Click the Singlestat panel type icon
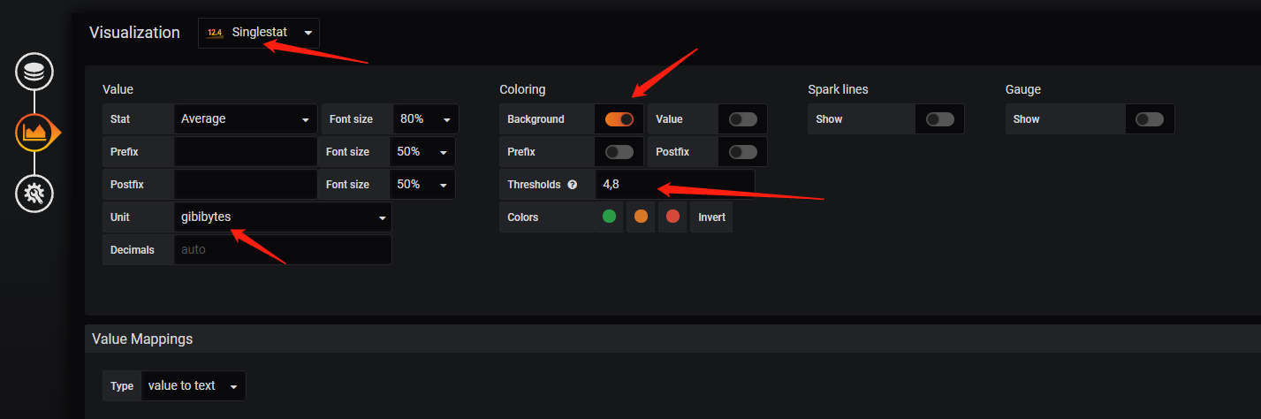The width and height of the screenshot is (1261, 419). coord(215,33)
